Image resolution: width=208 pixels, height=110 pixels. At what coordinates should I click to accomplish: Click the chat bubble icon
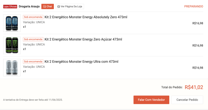point(44,7)
